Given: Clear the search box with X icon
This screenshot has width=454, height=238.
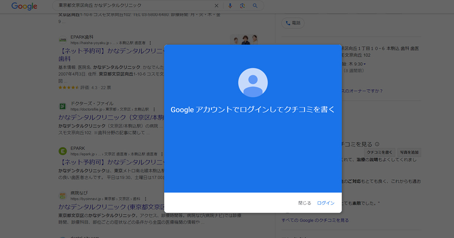Looking at the screenshot, I should [x=216, y=6].
